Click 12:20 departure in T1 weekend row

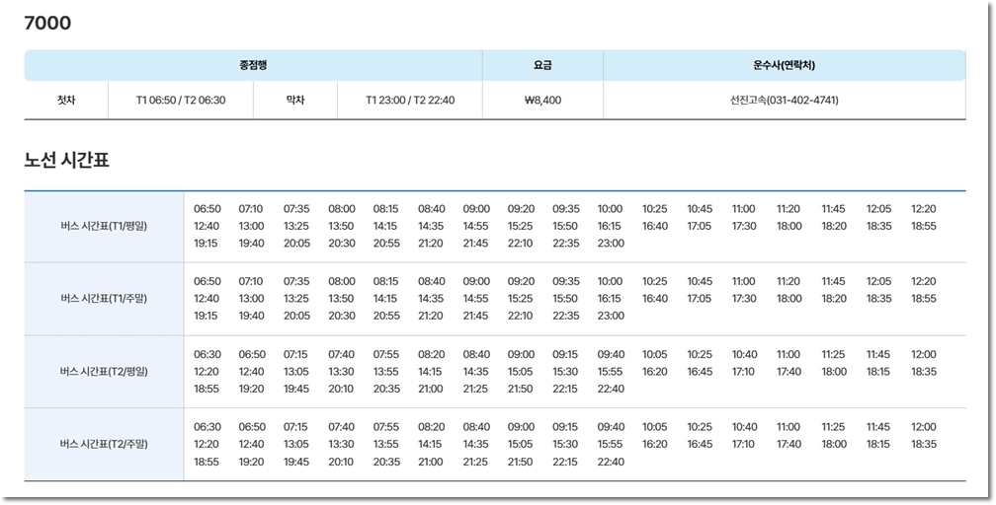[924, 281]
